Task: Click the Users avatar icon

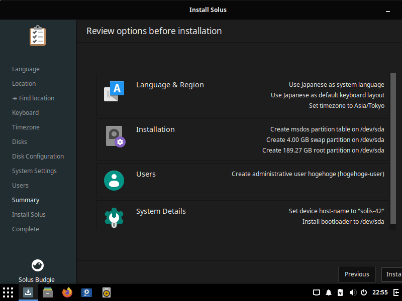Action: click(x=114, y=181)
